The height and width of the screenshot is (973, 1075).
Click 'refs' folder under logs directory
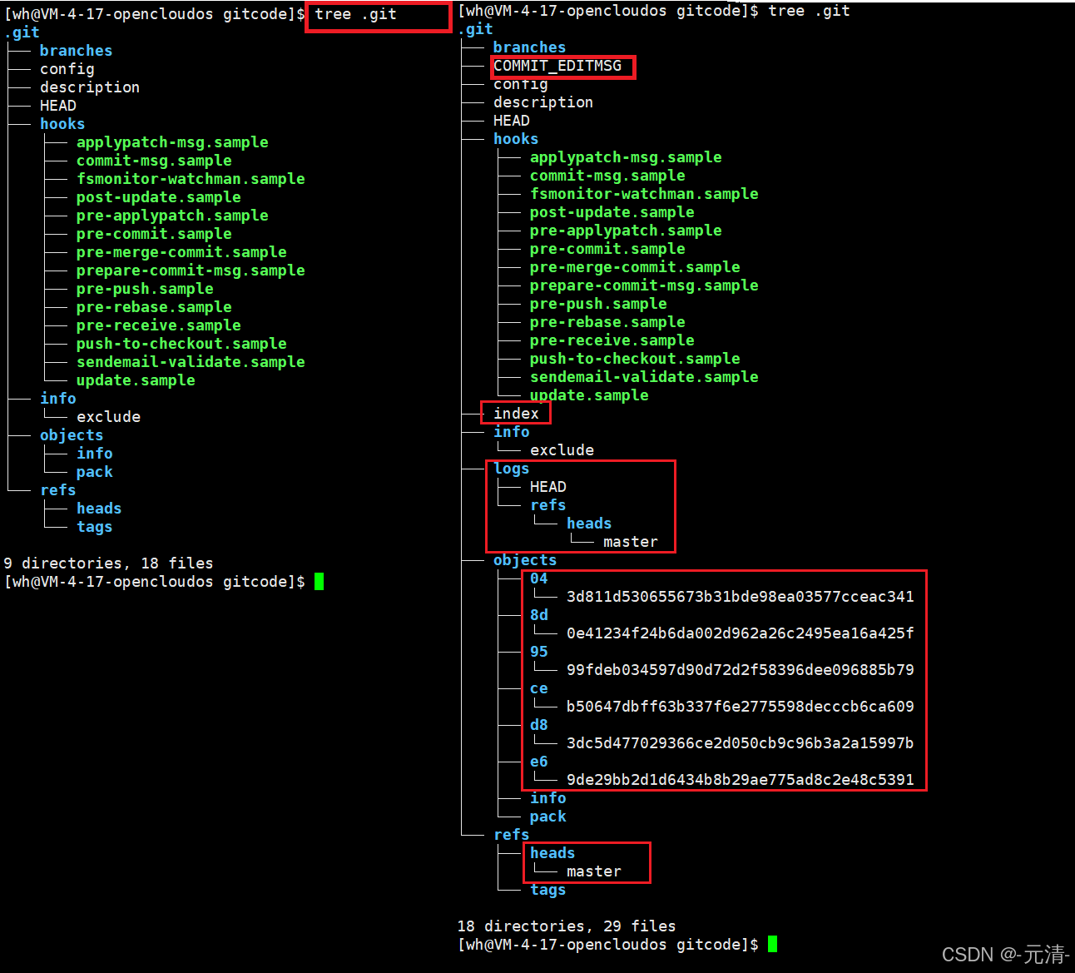click(x=547, y=505)
